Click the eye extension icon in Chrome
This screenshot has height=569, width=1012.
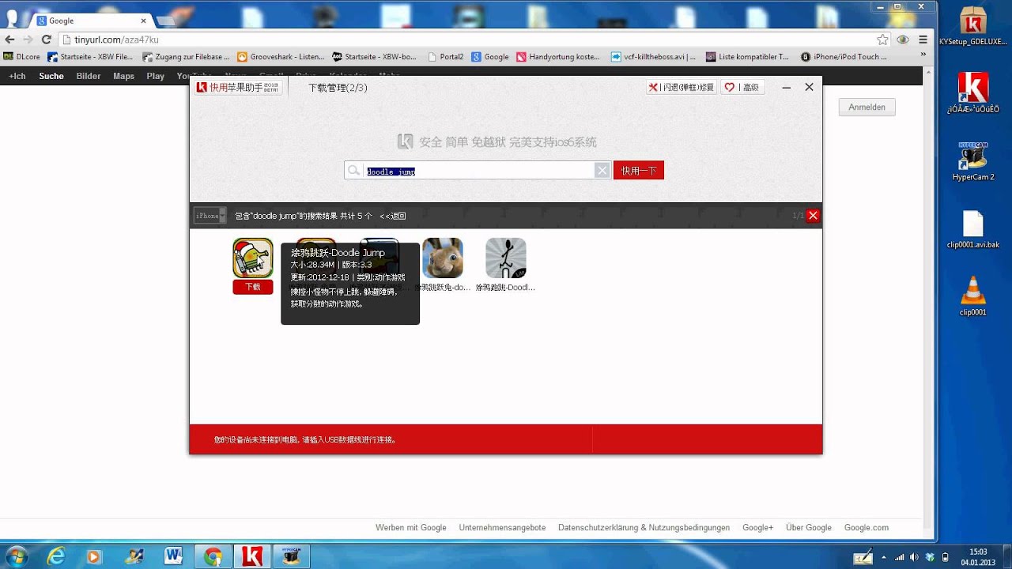coord(904,40)
